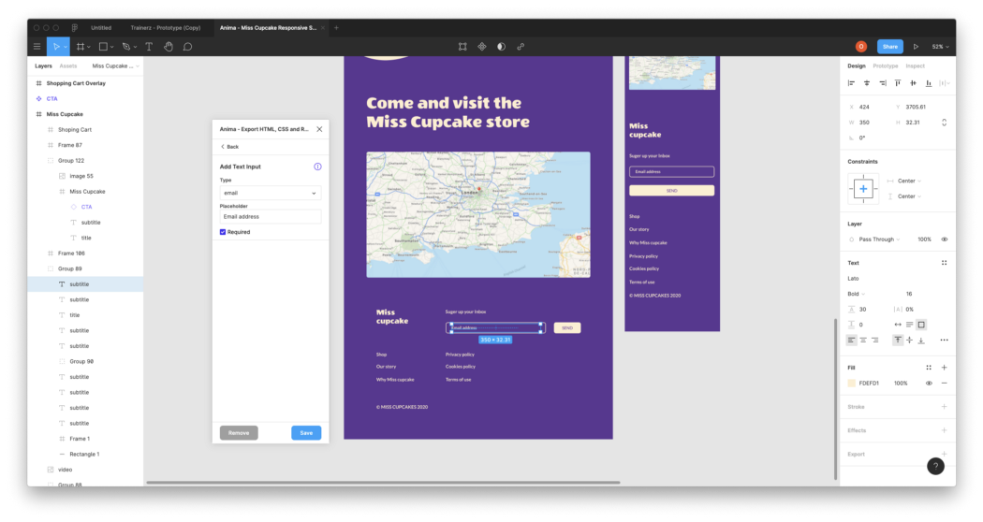Screen dimensions: 983x522
Task: Open Trainerz - Prototype (Copy) tab
Action: 166,27
